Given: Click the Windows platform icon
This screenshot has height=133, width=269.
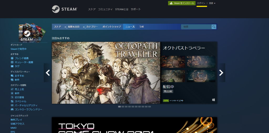Looking at the screenshot, I should pyautogui.click(x=213, y=100).
